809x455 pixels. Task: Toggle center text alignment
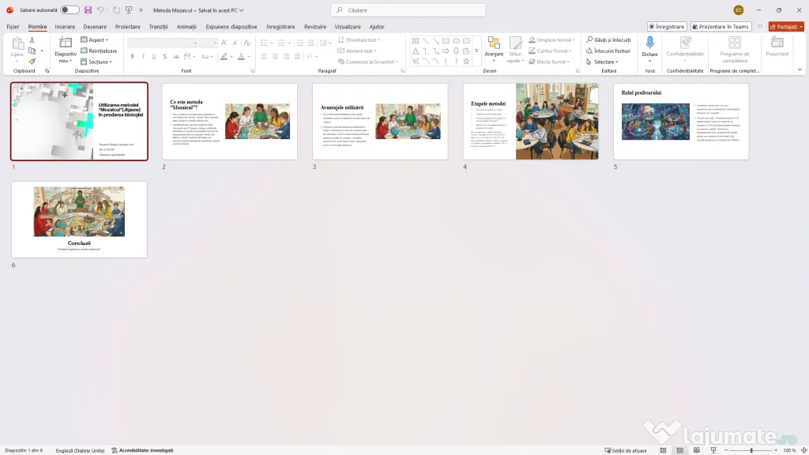point(275,56)
